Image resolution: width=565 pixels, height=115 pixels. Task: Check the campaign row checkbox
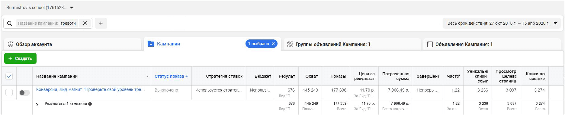tap(9, 92)
